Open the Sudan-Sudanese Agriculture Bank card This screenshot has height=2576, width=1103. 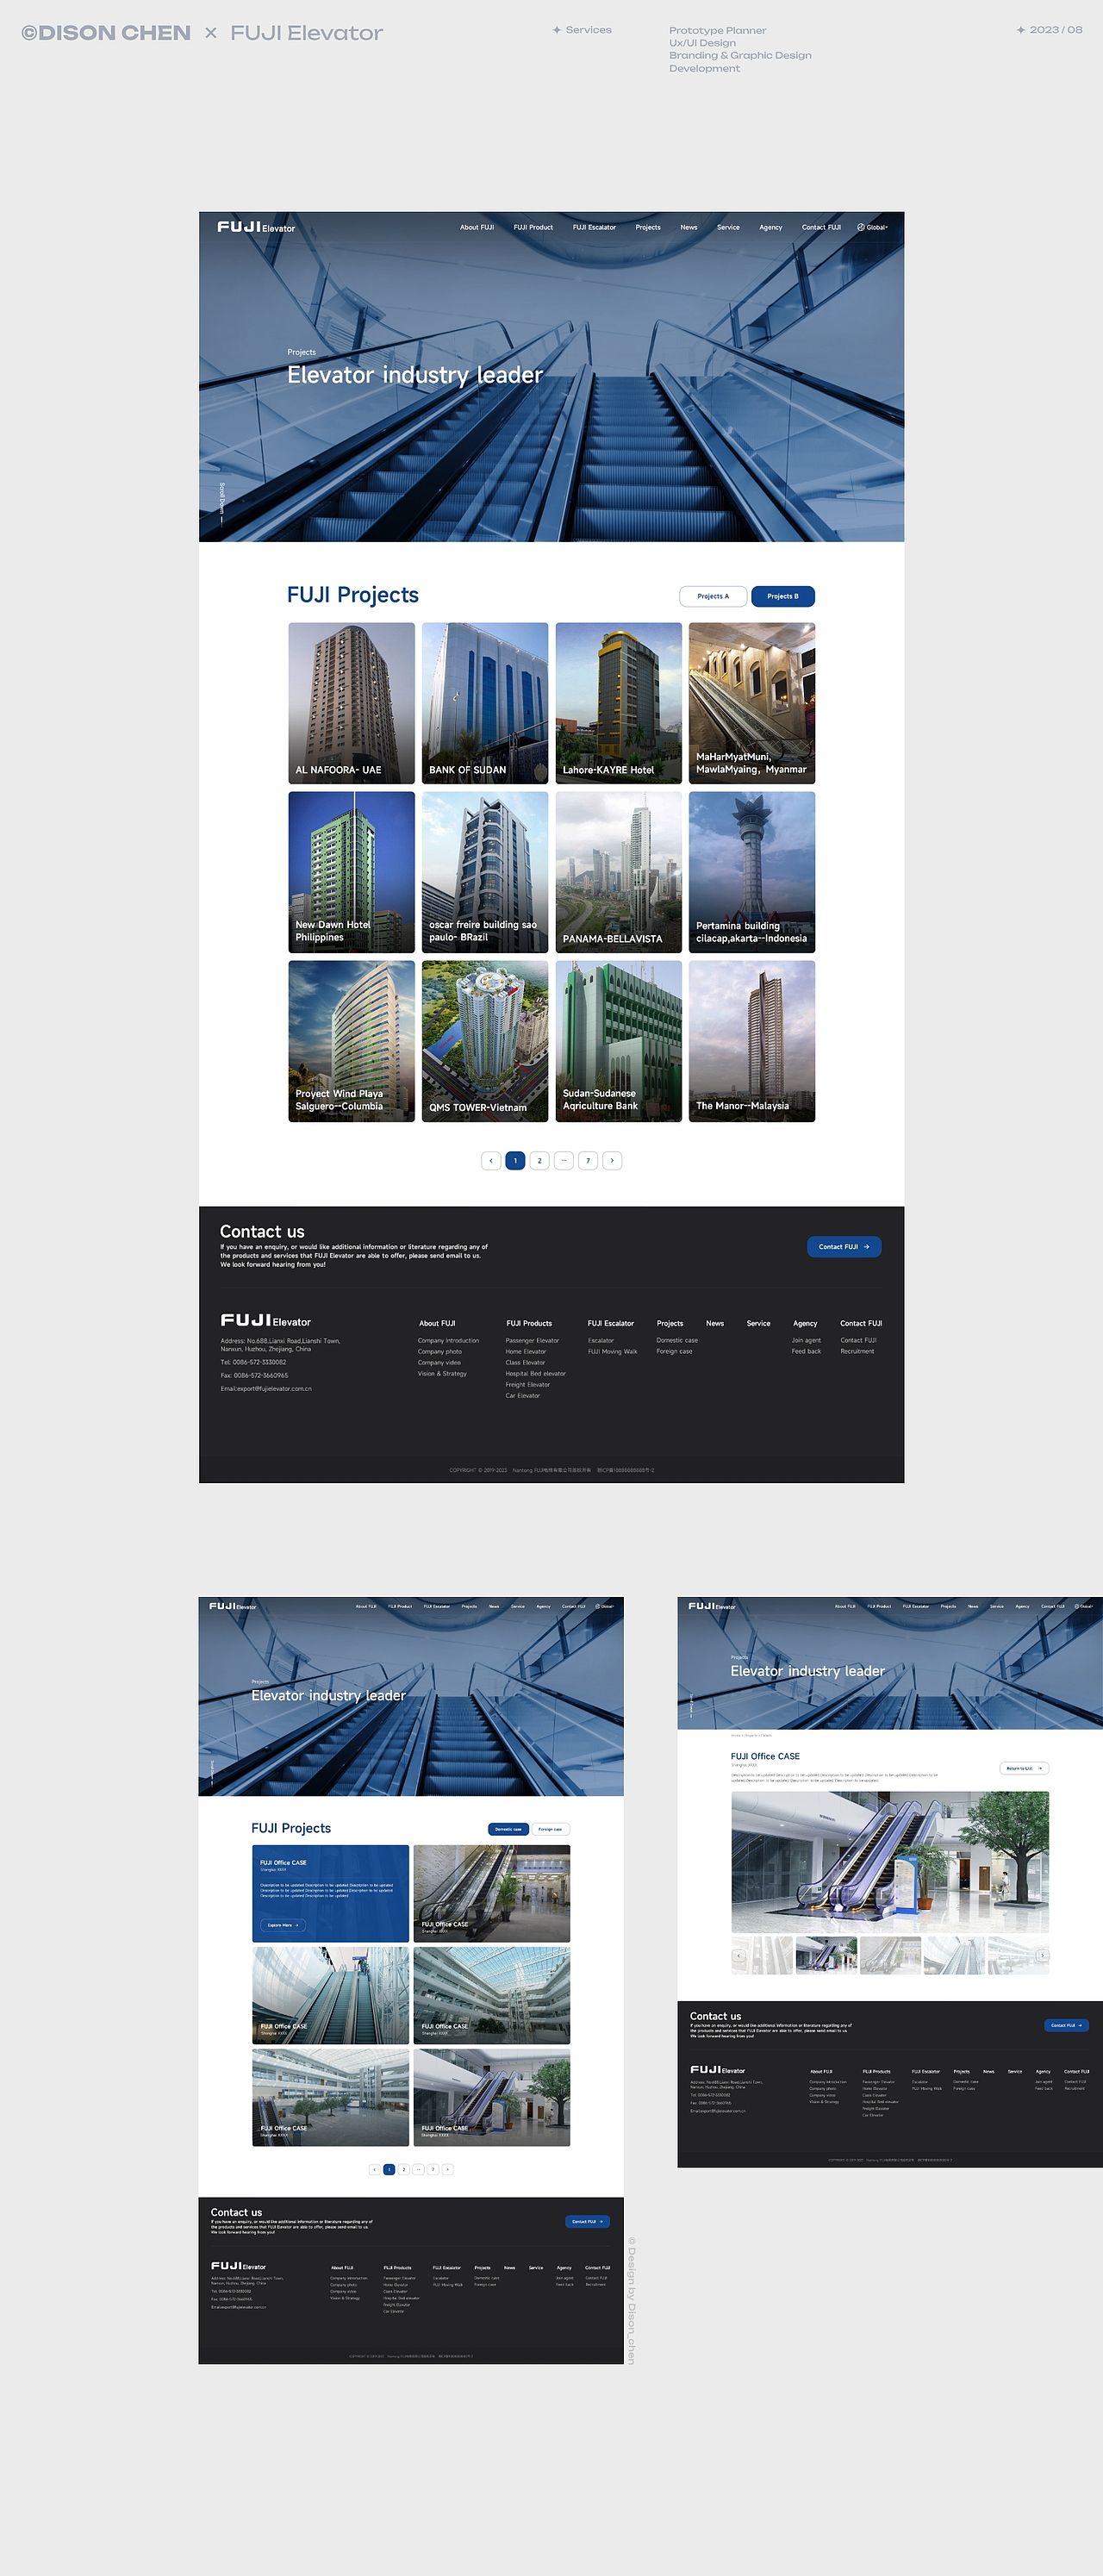coord(619,1041)
